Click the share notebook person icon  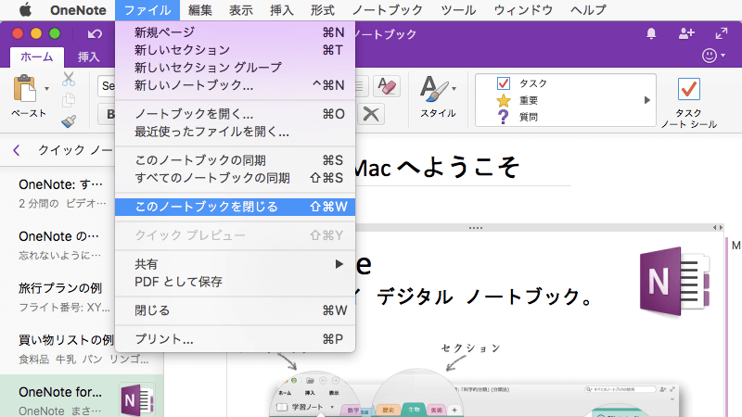(686, 33)
